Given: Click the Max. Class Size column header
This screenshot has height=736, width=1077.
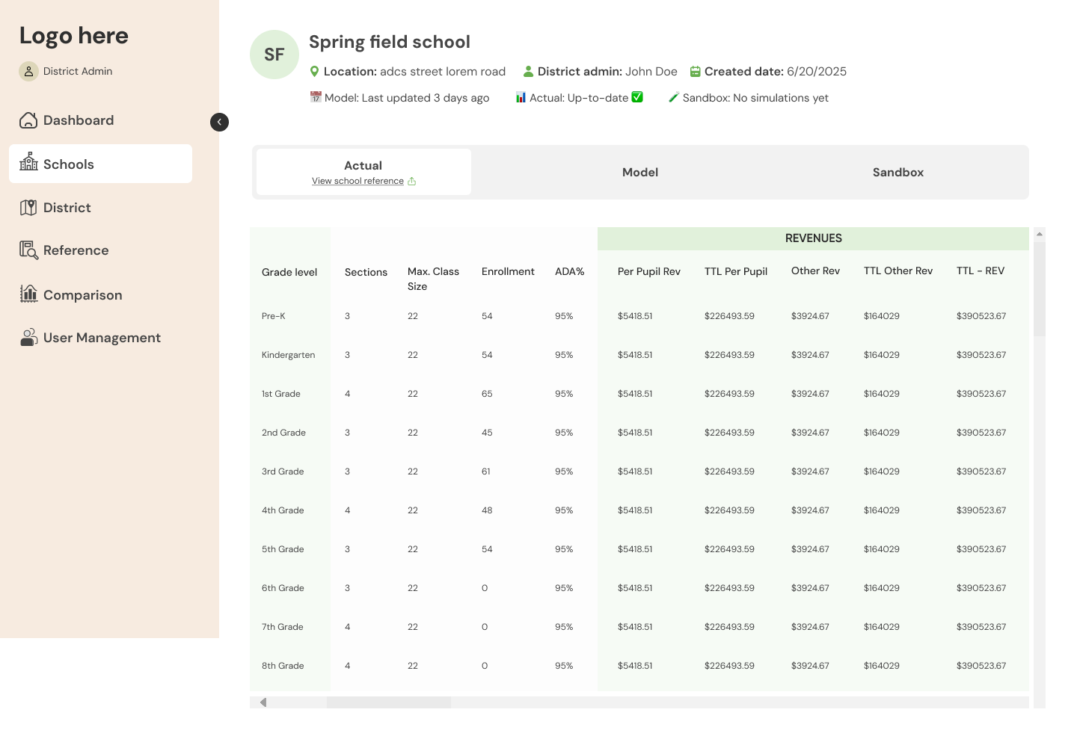Looking at the screenshot, I should 433,279.
